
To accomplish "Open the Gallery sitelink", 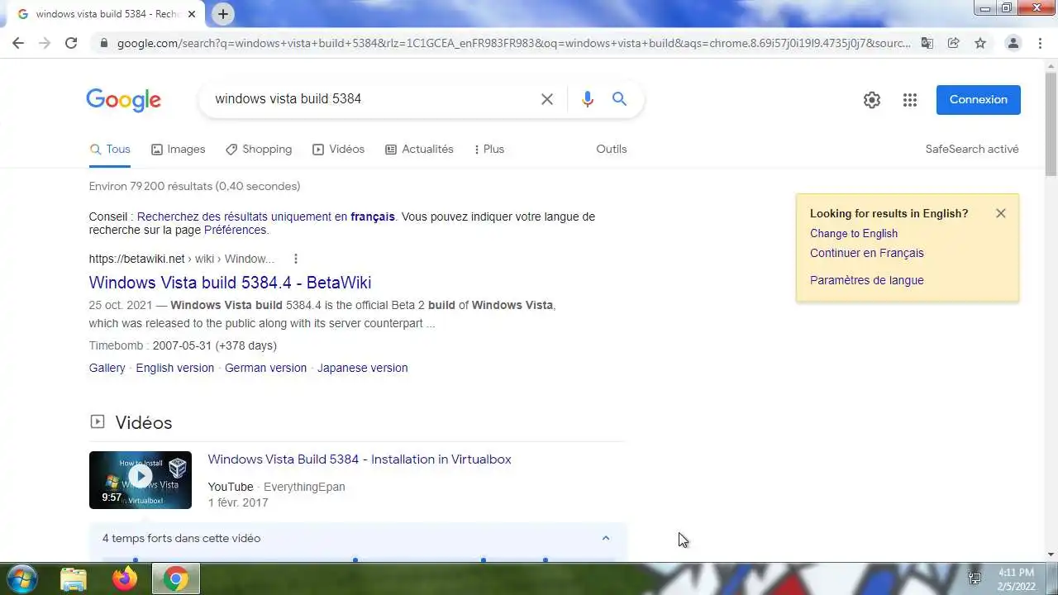I will click(107, 368).
